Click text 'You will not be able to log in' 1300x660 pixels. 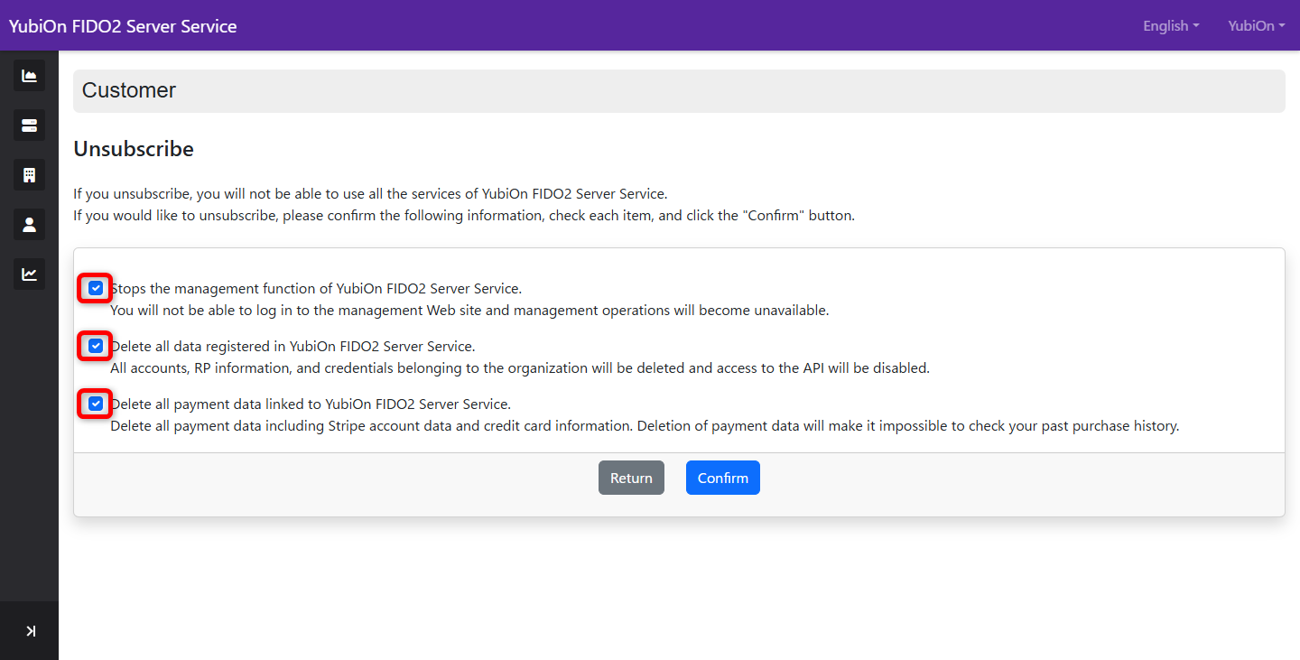coord(469,311)
